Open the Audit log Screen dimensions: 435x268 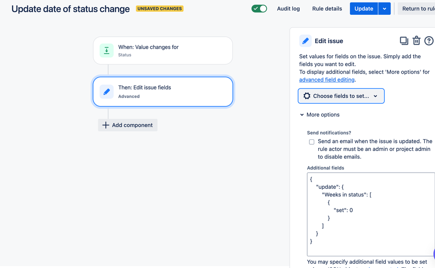tap(288, 9)
